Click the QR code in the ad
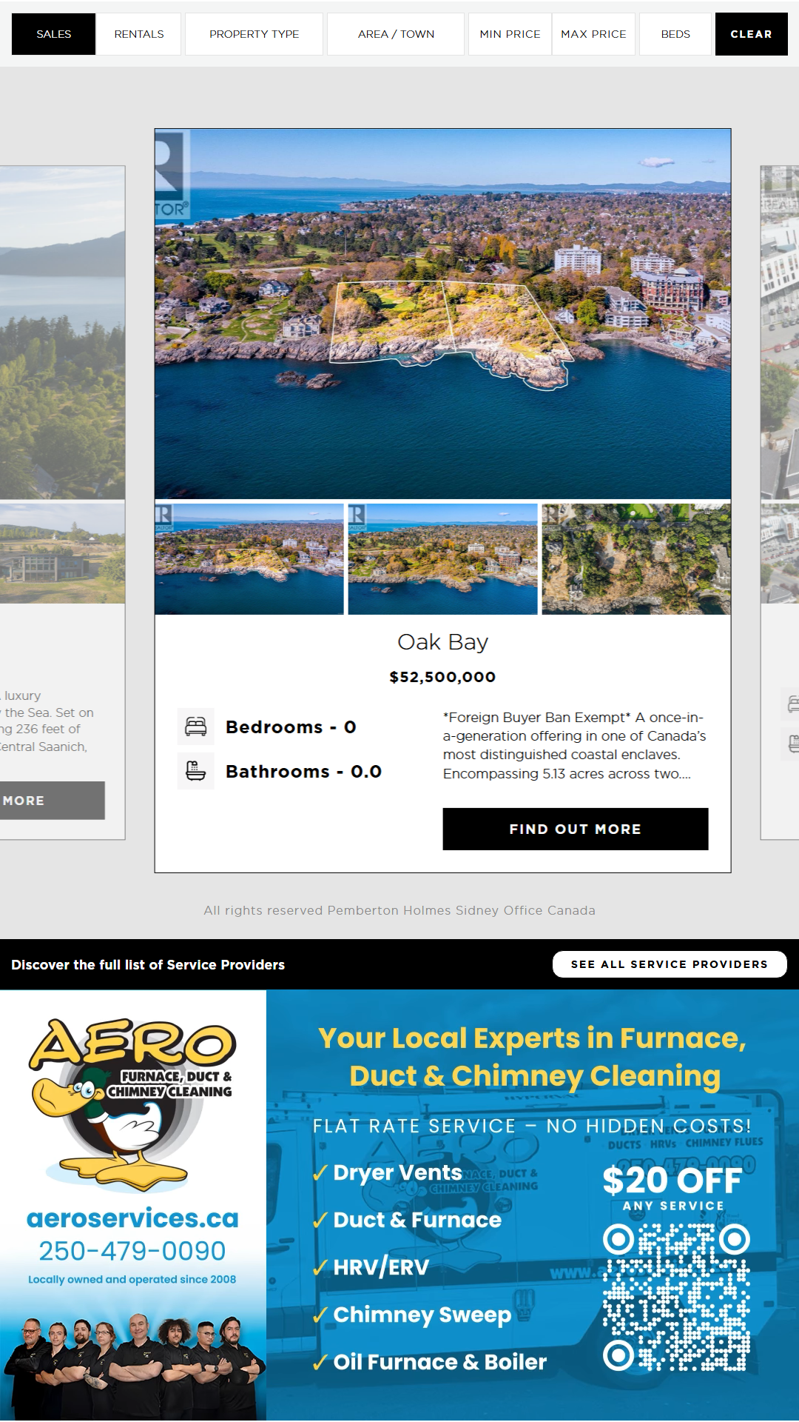Image resolution: width=799 pixels, height=1422 pixels. pyautogui.click(x=676, y=1297)
